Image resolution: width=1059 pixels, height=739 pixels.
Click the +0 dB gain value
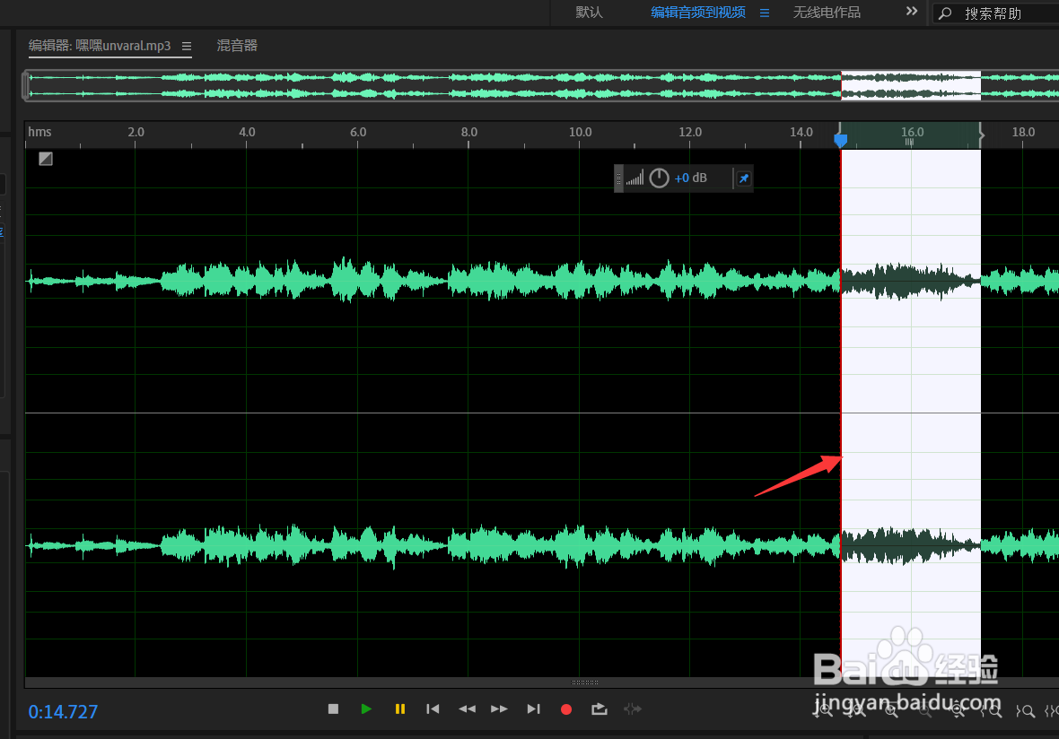[690, 178]
